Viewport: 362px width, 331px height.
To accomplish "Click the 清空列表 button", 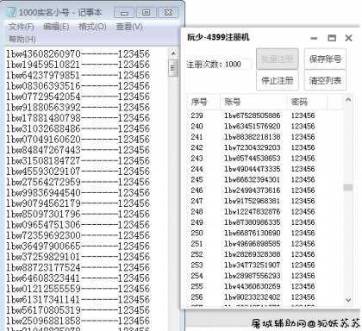I will click(325, 80).
